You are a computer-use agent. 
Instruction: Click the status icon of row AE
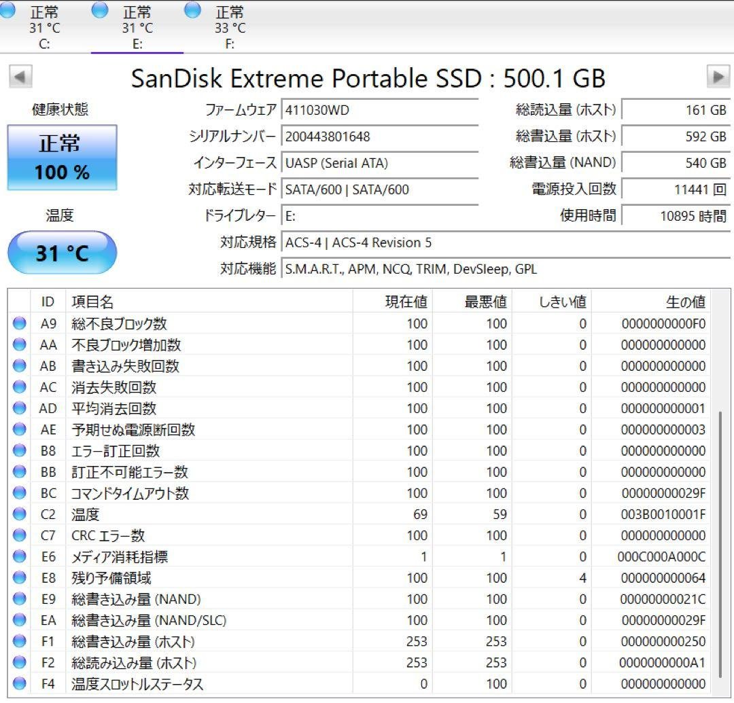[19, 429]
